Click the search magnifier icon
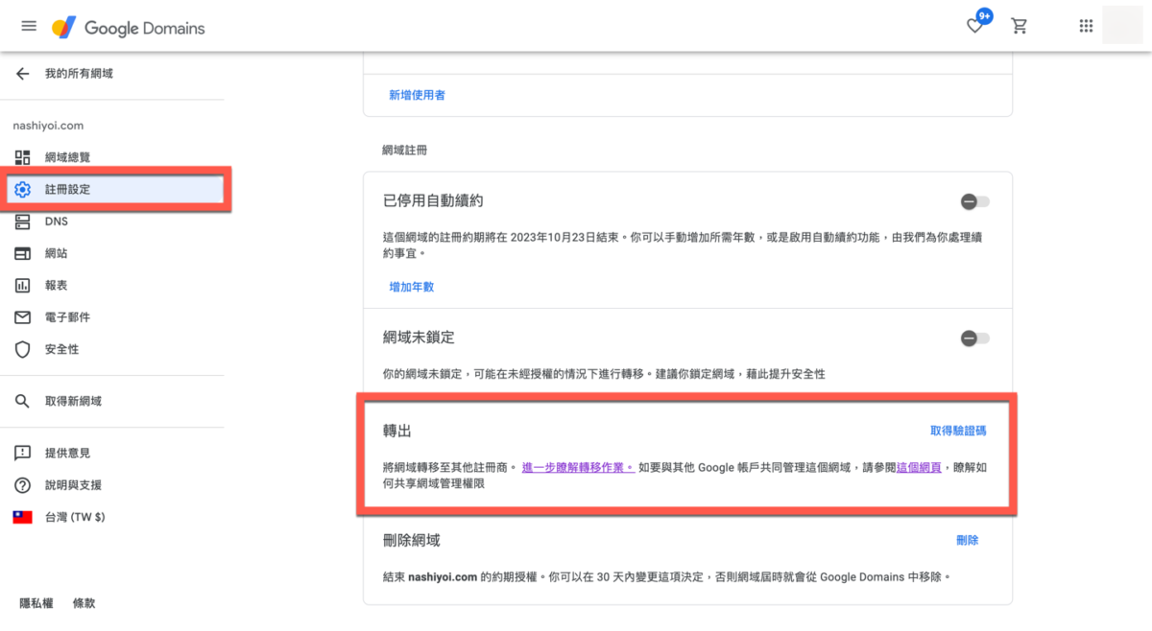1152x631 pixels. pos(23,401)
